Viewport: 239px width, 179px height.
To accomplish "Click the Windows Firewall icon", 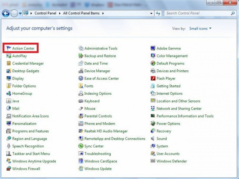I will point(8,169).
